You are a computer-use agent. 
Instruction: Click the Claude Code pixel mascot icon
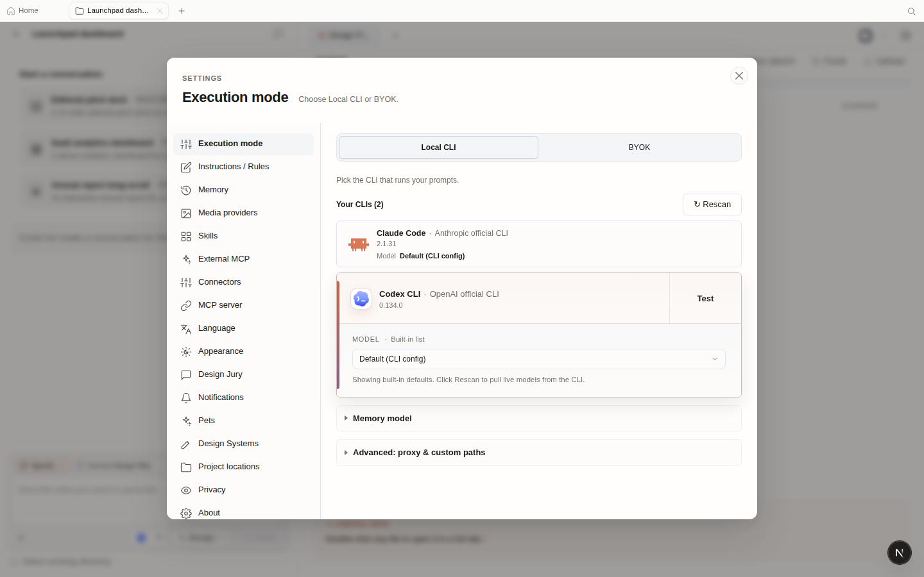pos(359,244)
